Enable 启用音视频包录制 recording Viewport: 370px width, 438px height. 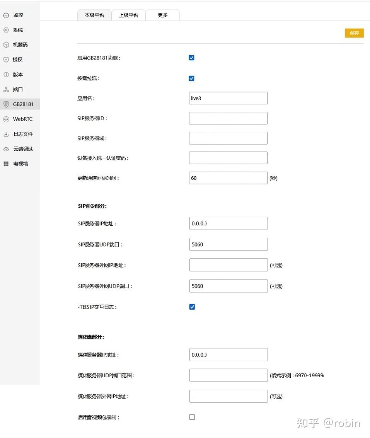click(192, 417)
